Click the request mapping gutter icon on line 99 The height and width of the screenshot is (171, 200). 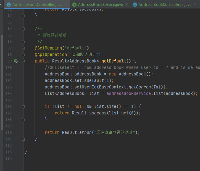[16, 61]
